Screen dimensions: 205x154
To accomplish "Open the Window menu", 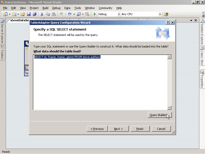I will coord(90,8).
